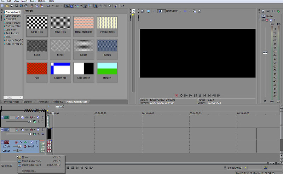Toggle Loop Playback under the preview
Viewport: 283px width, 174px height.
click(181, 95)
